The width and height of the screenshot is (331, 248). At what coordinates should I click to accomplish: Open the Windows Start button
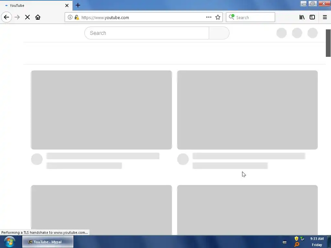point(9,242)
